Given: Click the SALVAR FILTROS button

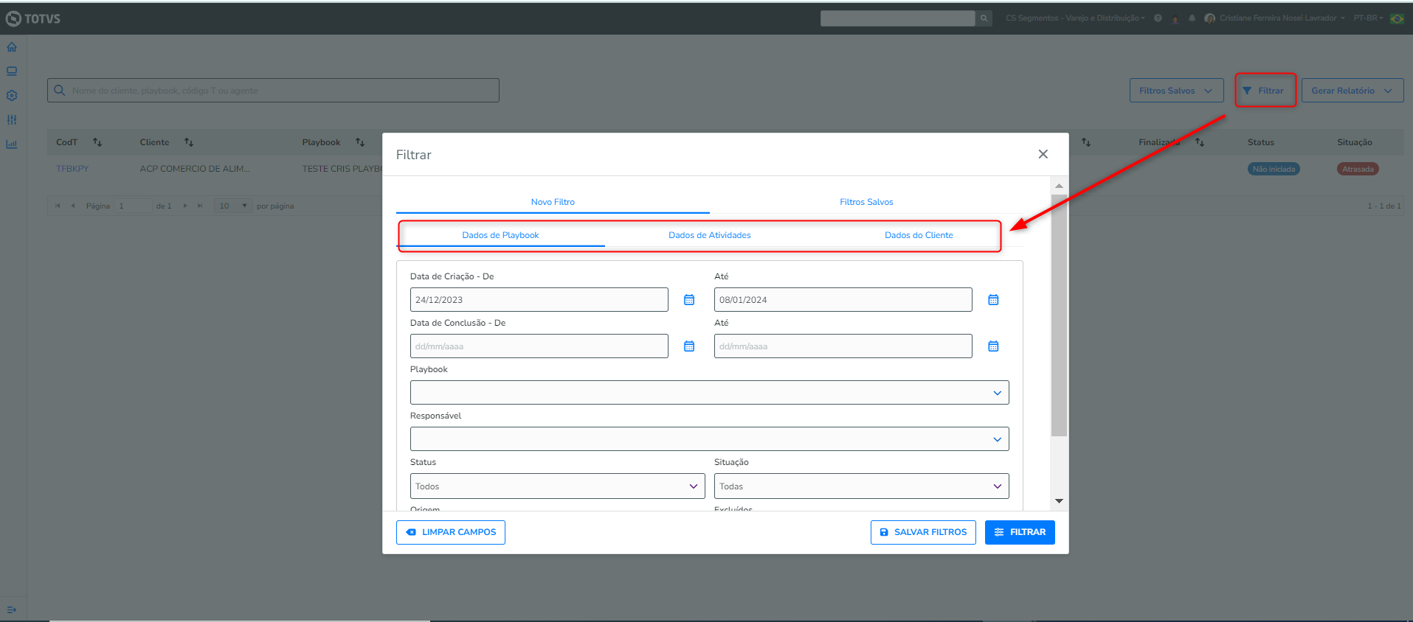Looking at the screenshot, I should pyautogui.click(x=923, y=532).
